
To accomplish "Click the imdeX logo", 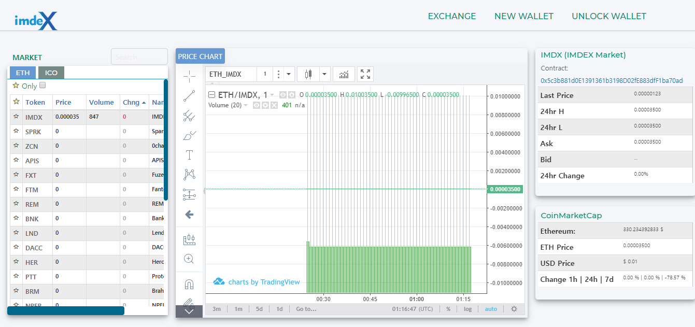I will pos(36,21).
